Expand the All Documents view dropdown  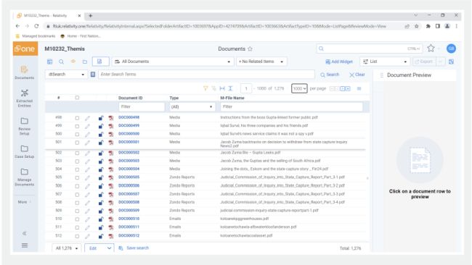click(173, 62)
